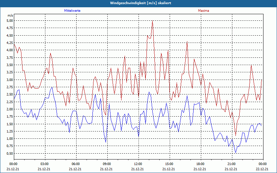Click the 4,25 y-axis label
Image resolution: width=277 pixels, height=173 pixels.
(10, 43)
